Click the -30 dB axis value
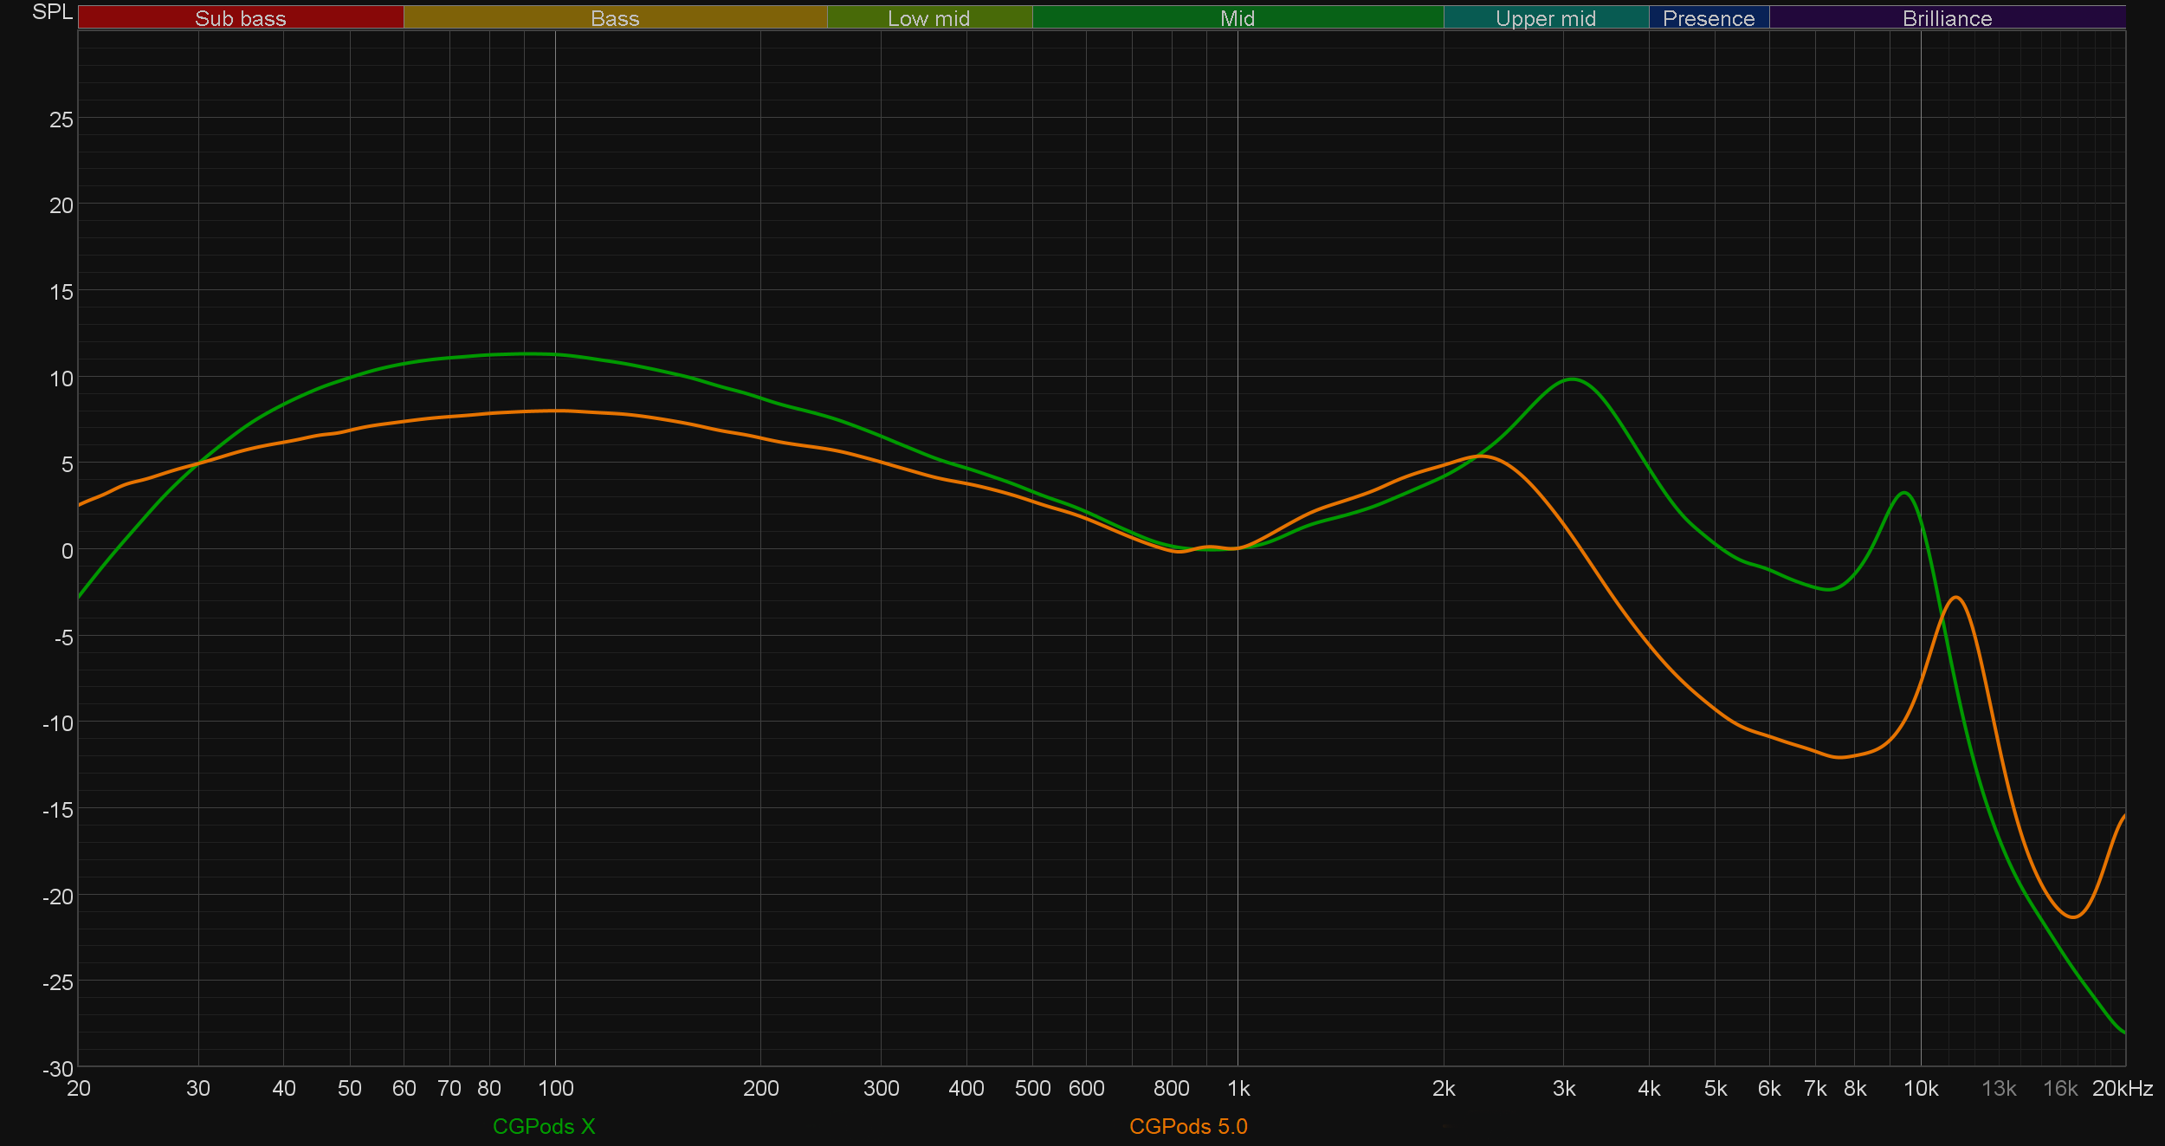Image resolution: width=2165 pixels, height=1146 pixels. pos(58,1069)
